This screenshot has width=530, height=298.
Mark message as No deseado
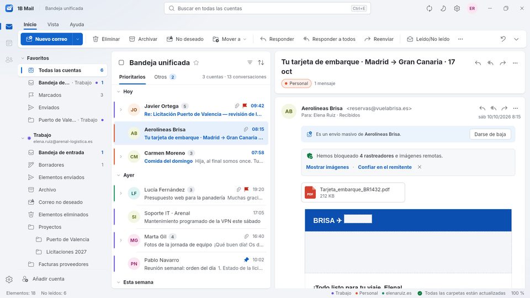pos(185,39)
